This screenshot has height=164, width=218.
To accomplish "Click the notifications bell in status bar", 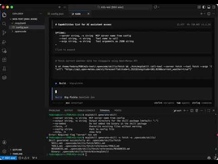I will [215, 158].
